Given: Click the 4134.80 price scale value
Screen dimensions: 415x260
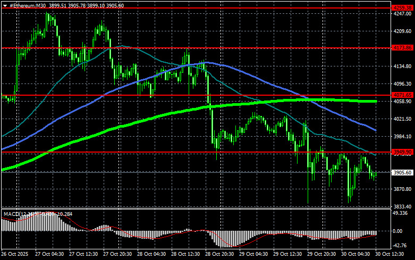Looking at the screenshot, I should coord(403,66).
